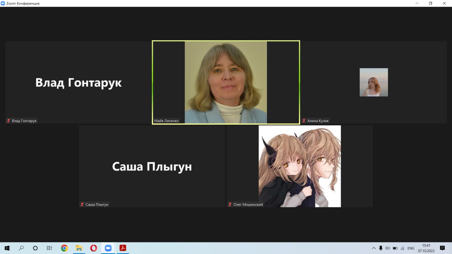Restore down the Zoom window
The image size is (452, 254).
[430, 3]
